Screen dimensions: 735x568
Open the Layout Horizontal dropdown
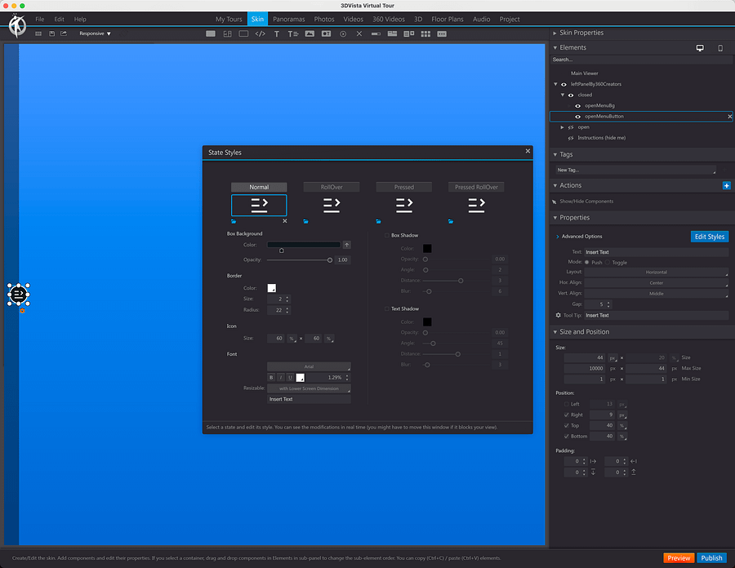coord(657,272)
